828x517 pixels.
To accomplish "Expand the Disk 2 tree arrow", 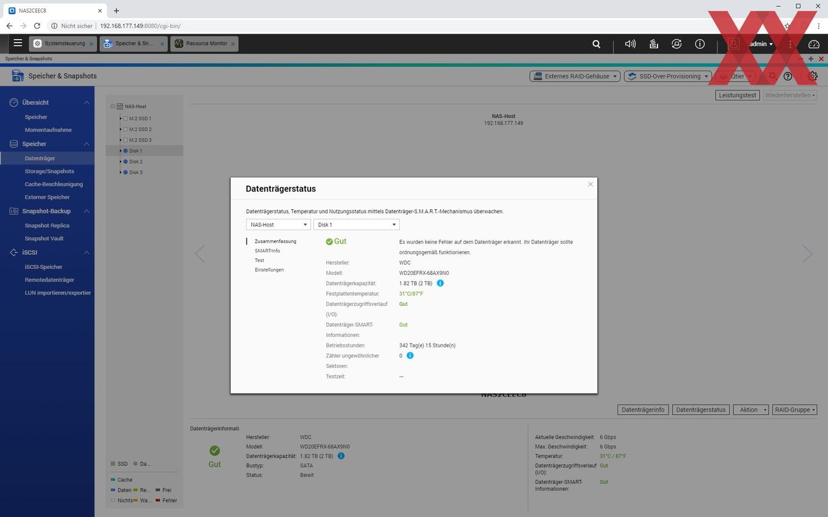I will 121,162.
